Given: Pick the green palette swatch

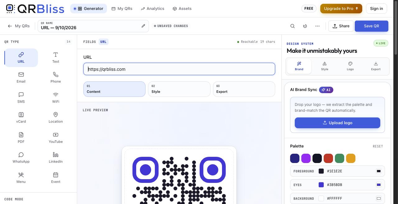Looking at the screenshot, I should (340, 158).
